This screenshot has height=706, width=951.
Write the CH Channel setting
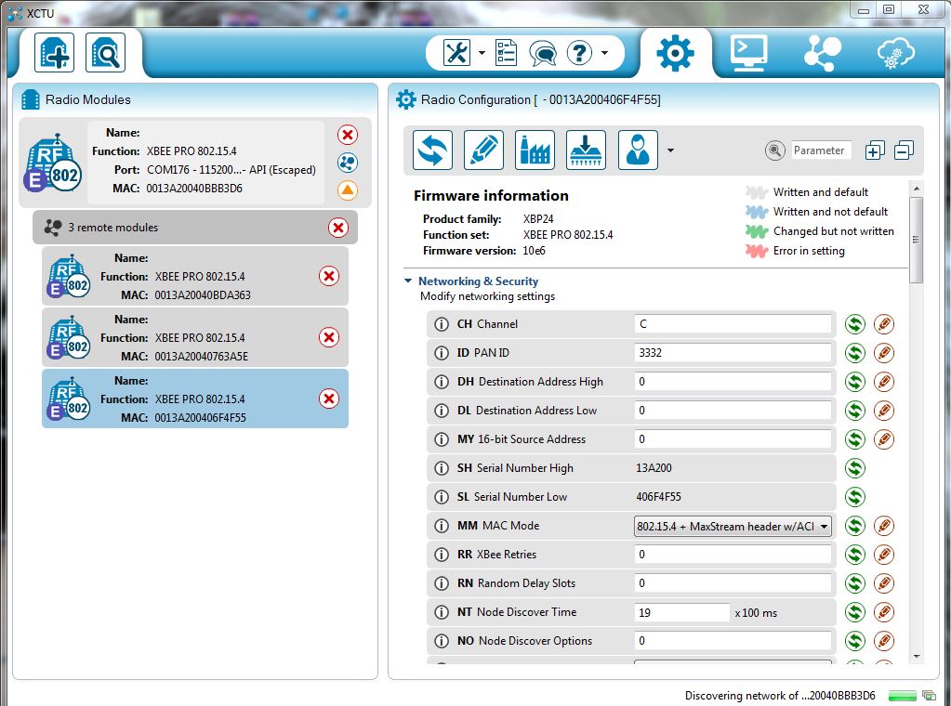coord(884,324)
